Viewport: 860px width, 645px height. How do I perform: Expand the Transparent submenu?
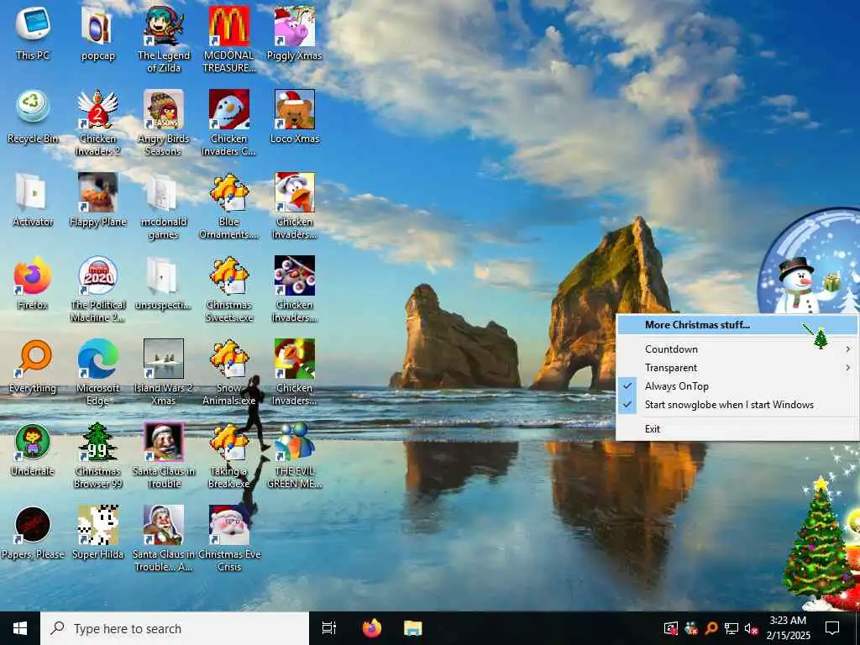[737, 368]
